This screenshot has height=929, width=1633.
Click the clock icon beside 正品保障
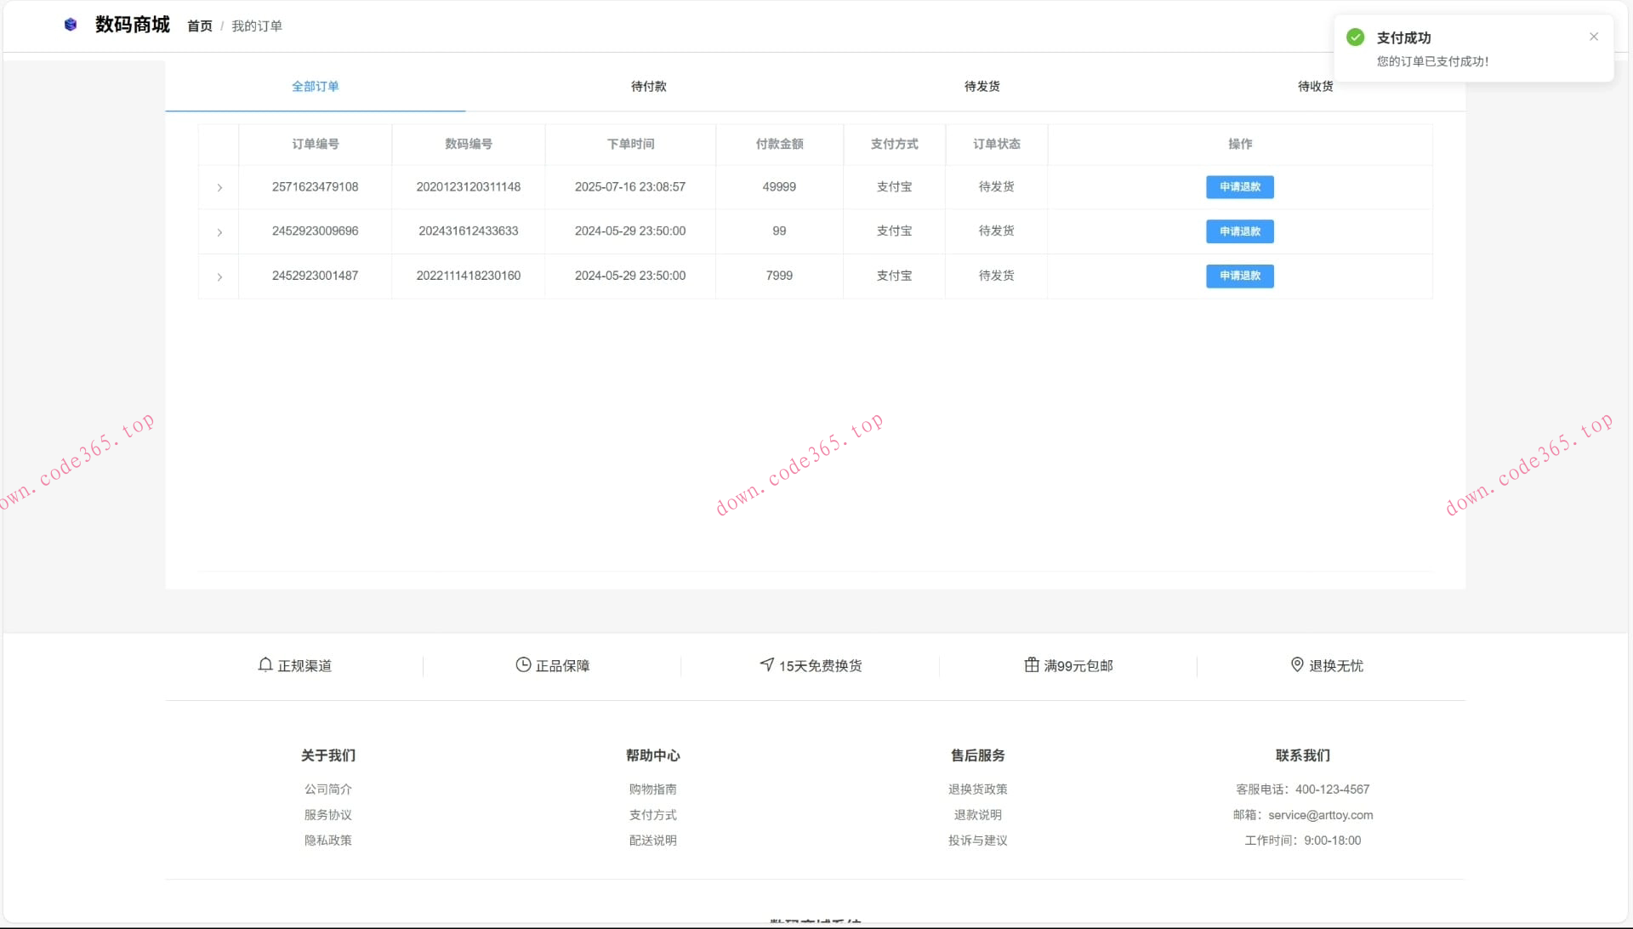pyautogui.click(x=523, y=665)
